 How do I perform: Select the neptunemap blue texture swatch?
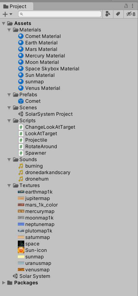point(21,224)
